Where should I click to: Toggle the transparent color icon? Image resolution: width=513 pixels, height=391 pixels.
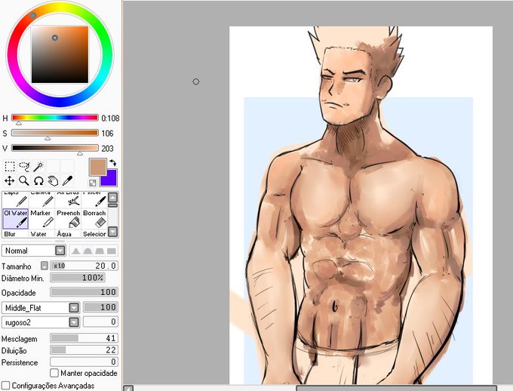(x=93, y=183)
